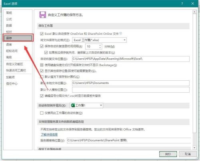Screen dimensions: 200x161
Task: Open the 公式 options category
Action: coord(9,19)
